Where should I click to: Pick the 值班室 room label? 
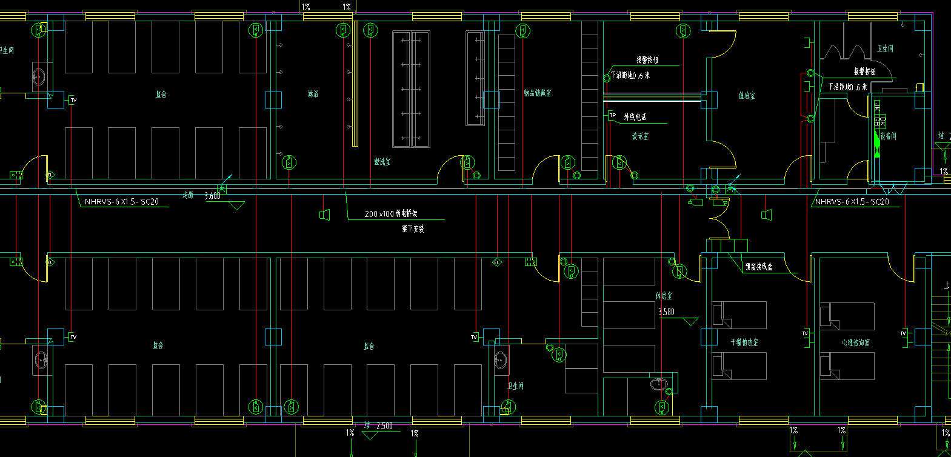746,96
